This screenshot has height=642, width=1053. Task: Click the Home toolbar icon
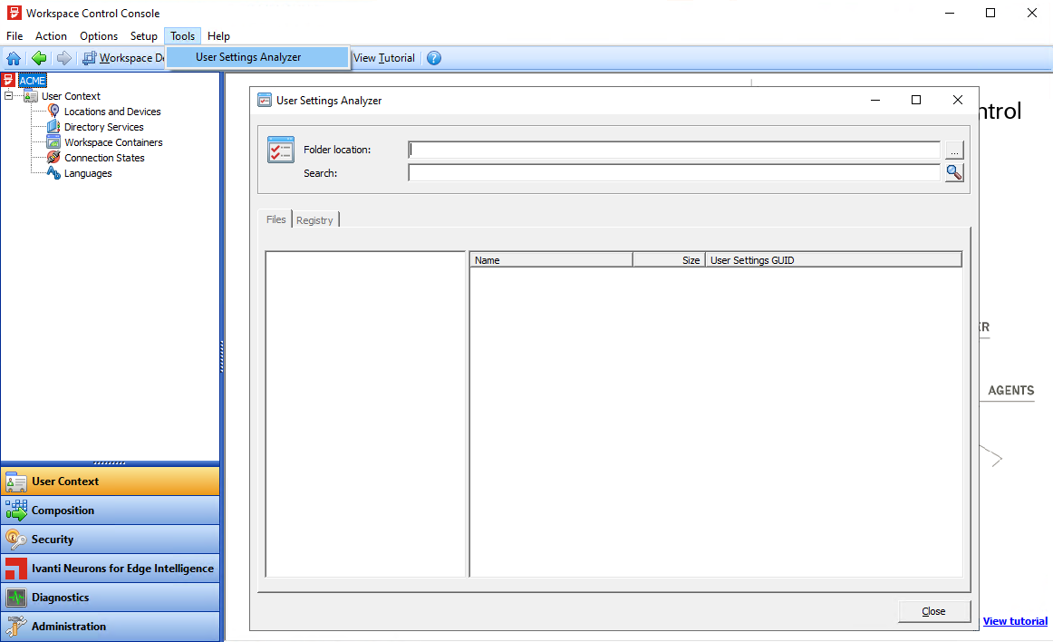coord(14,58)
